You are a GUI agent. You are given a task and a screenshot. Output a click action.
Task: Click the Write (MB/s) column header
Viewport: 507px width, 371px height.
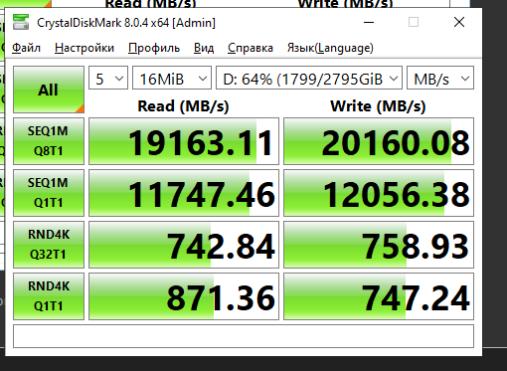click(x=378, y=106)
